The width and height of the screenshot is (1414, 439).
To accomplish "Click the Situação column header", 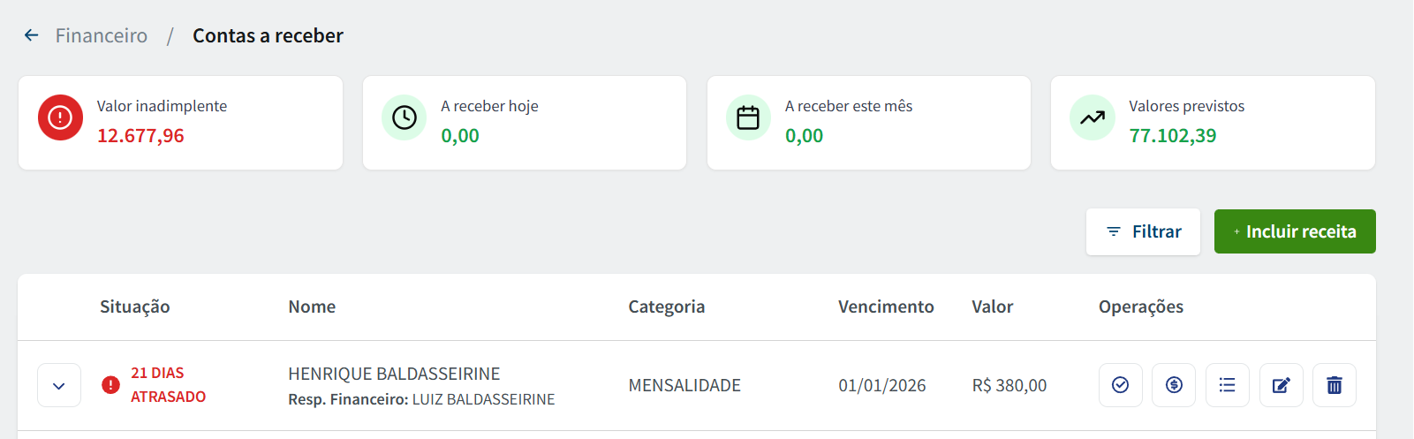I will coord(134,307).
